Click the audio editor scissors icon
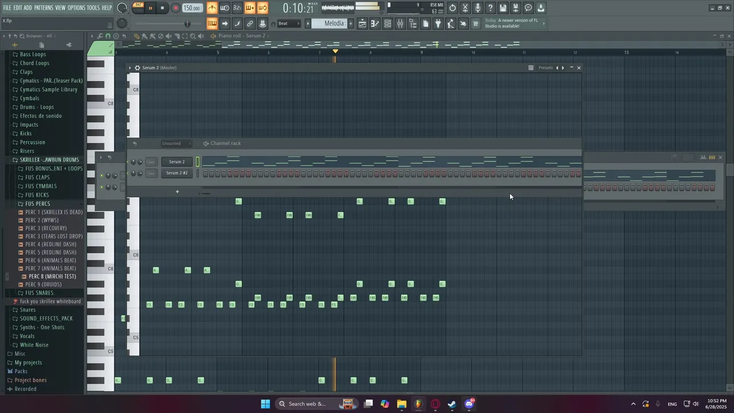734x413 pixels. (466, 8)
